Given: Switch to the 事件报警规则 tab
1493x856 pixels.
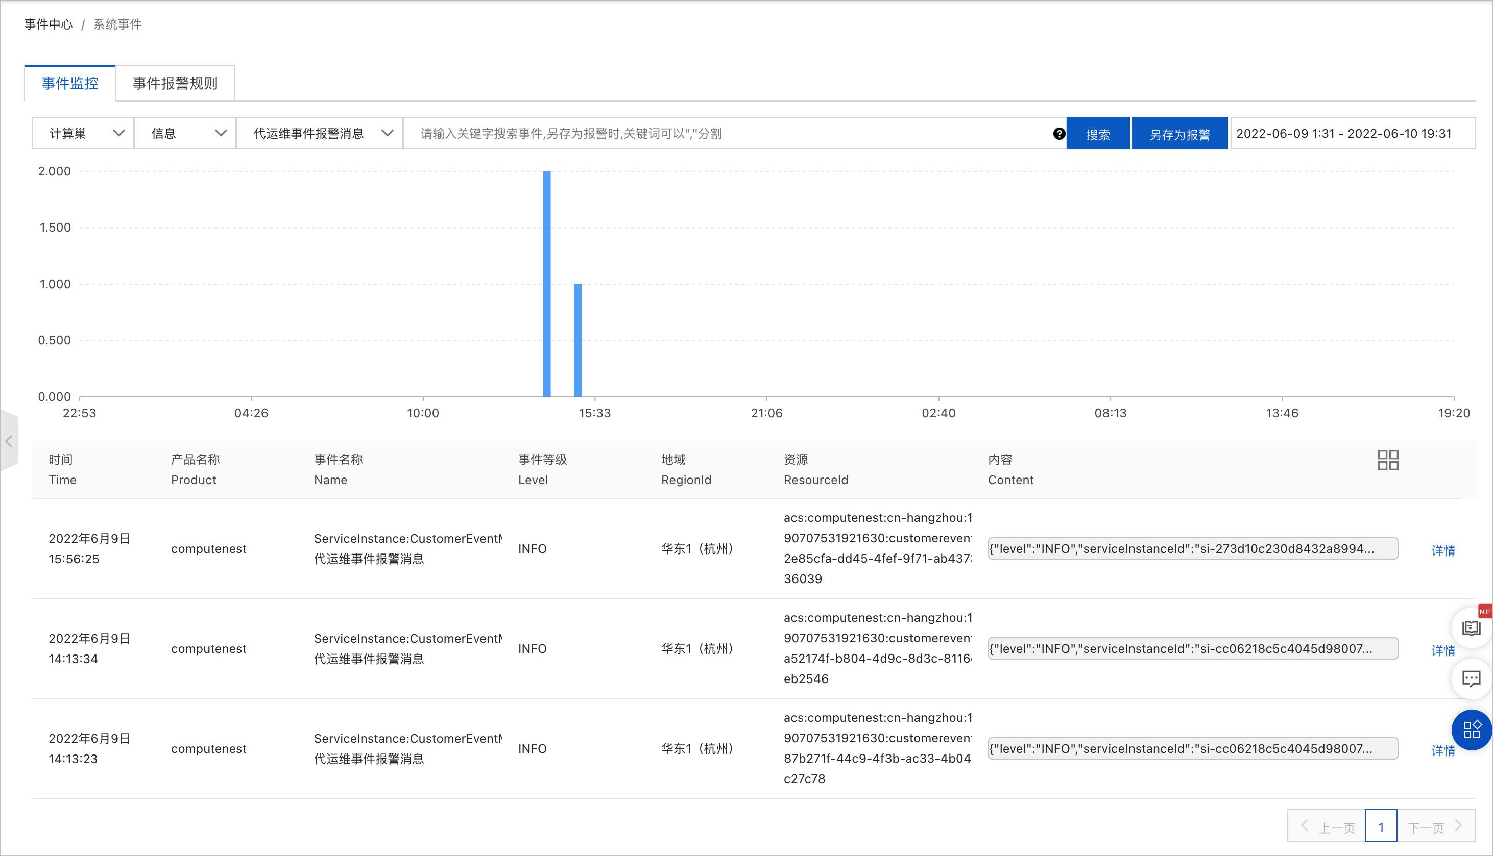Looking at the screenshot, I should click(175, 83).
